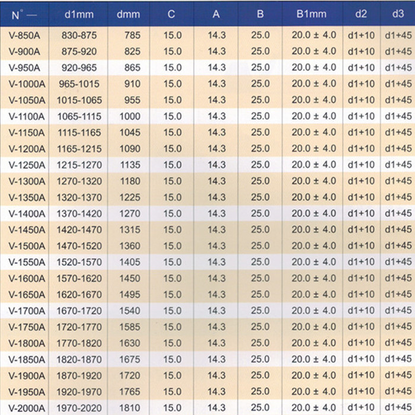
Task: Click the B1mm column header
Action: (x=314, y=14)
